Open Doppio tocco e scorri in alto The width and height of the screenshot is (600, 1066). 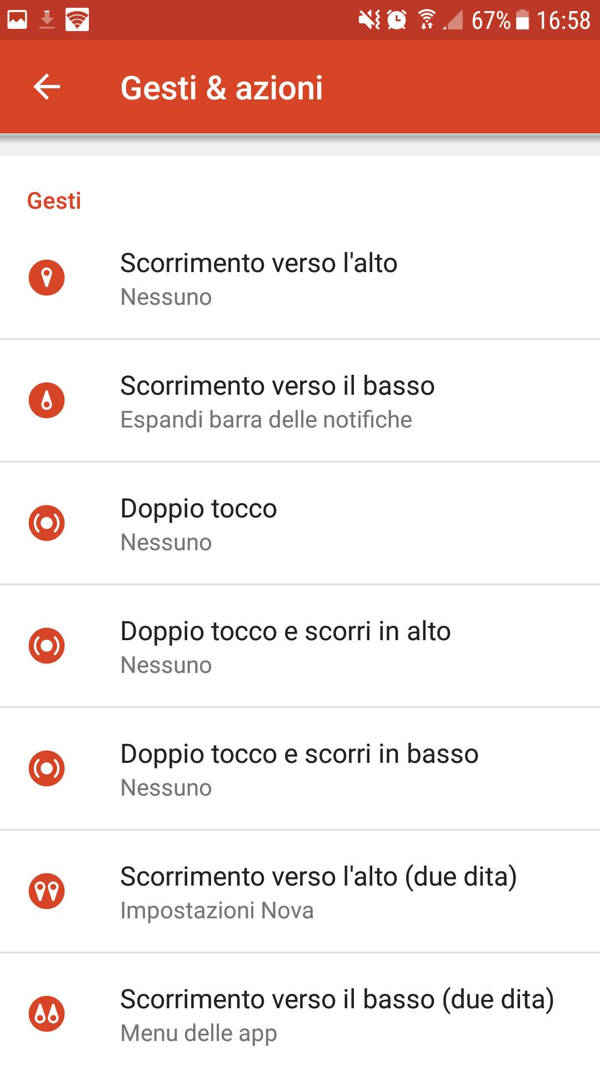pyautogui.click(x=286, y=631)
